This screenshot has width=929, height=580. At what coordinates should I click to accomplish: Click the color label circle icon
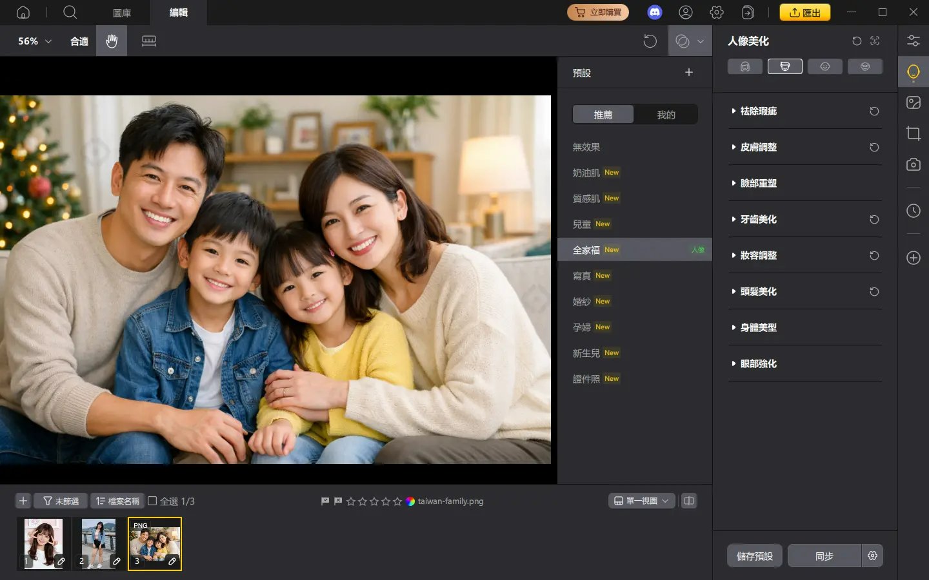point(410,501)
